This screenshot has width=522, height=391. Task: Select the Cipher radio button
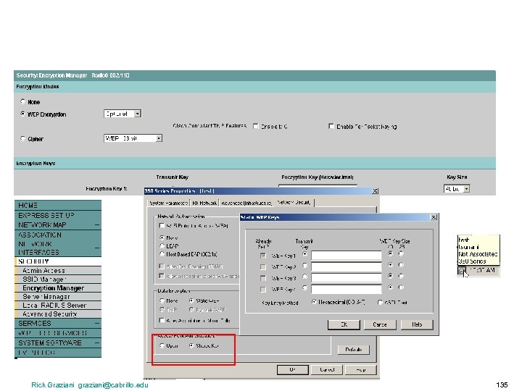[22, 138]
